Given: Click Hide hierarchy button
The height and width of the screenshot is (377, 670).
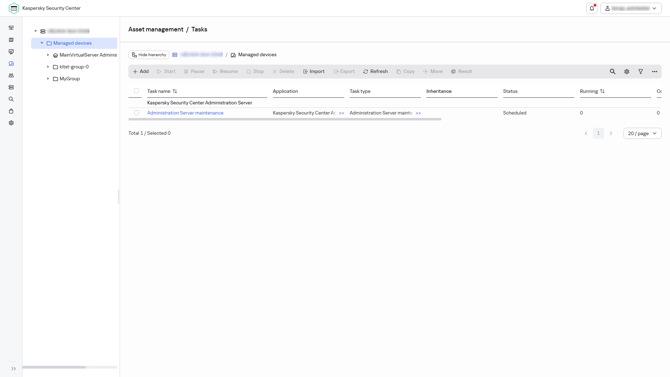Looking at the screenshot, I should click(149, 55).
